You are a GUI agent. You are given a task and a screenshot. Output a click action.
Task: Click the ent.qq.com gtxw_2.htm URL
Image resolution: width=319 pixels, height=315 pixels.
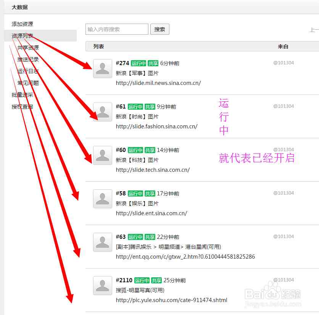185,257
